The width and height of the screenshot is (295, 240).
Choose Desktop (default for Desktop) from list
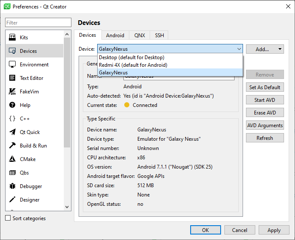pos(170,57)
